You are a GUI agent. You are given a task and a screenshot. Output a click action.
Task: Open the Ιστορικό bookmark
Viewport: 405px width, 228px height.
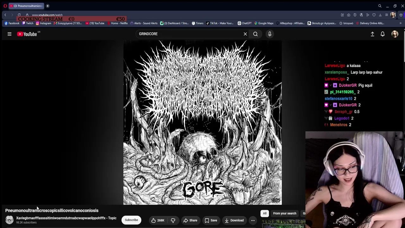[346, 23]
